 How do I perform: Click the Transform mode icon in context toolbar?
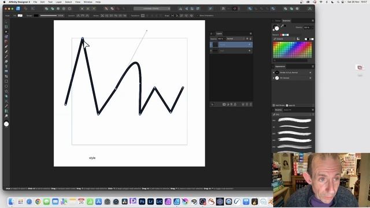coord(143,16)
